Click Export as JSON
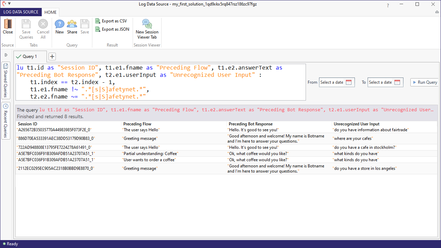Image resolution: width=441 pixels, height=248 pixels. 112,29
